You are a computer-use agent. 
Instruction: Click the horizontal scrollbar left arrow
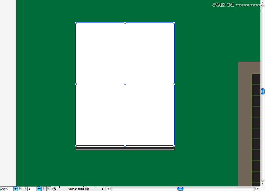[x=108, y=189]
